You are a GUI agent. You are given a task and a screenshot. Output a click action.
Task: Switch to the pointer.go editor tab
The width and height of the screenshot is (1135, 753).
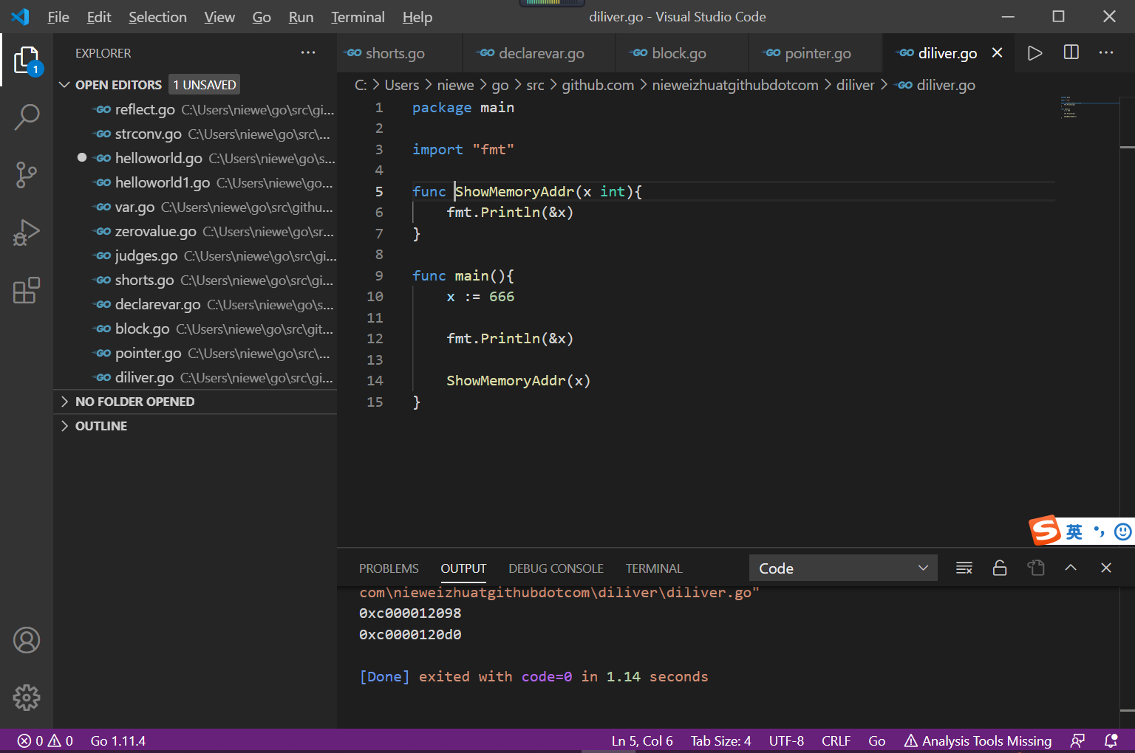(x=815, y=53)
